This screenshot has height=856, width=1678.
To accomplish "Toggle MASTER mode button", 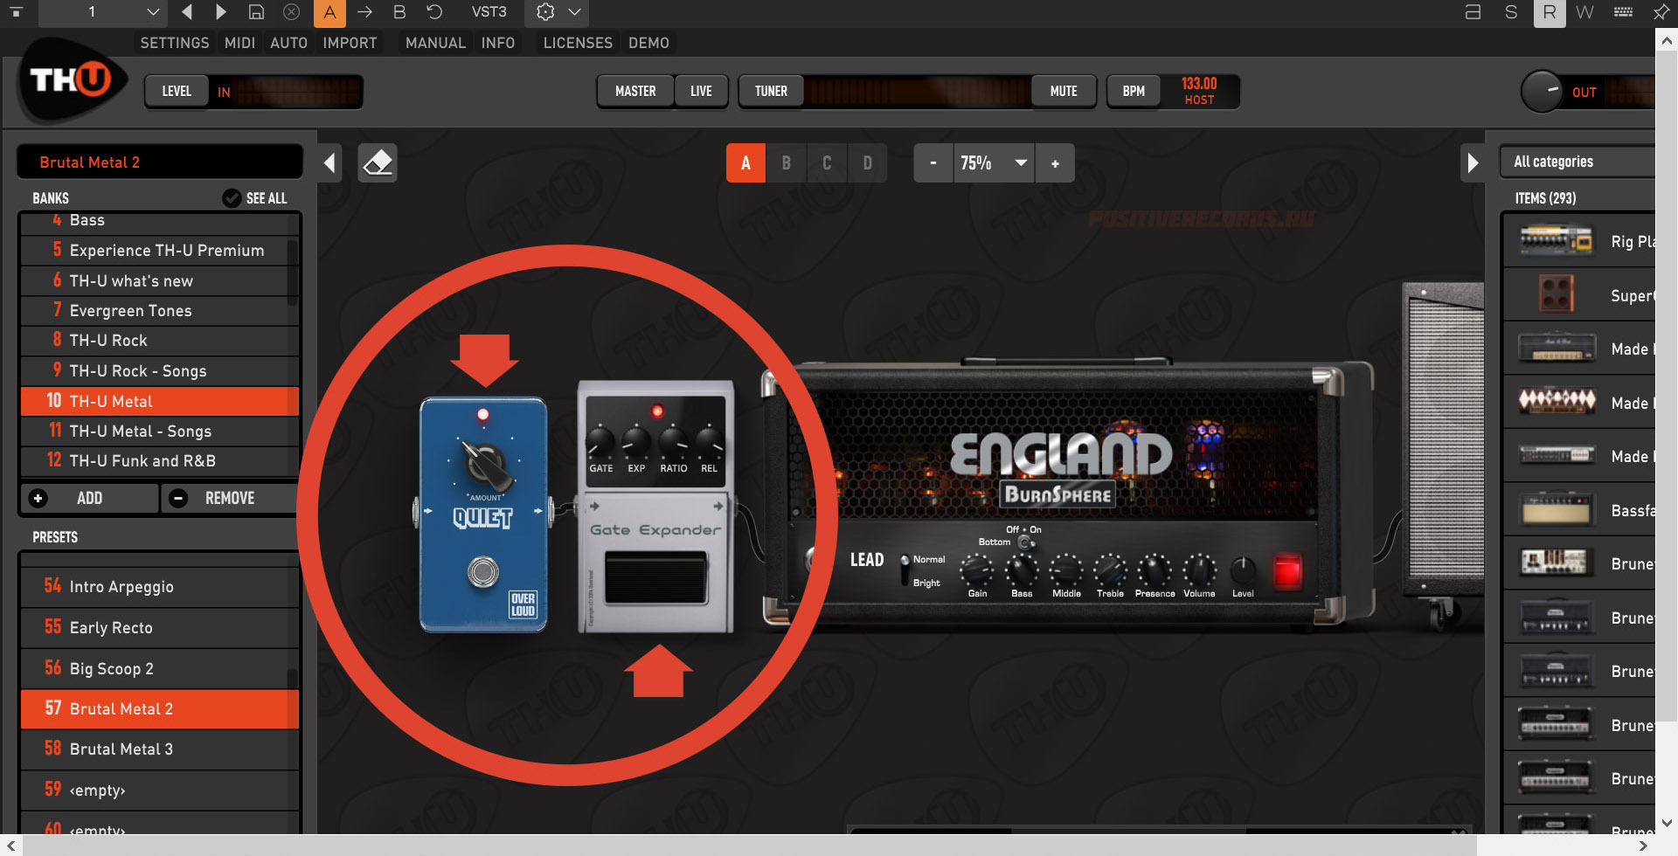I will [635, 92].
